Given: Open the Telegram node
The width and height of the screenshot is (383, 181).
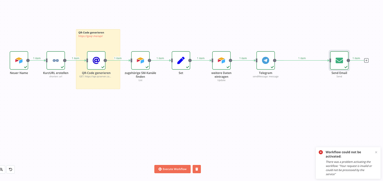Looking at the screenshot, I should click(266, 60).
